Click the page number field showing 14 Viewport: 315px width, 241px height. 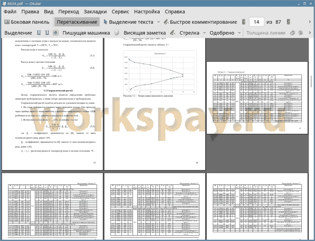(256, 22)
